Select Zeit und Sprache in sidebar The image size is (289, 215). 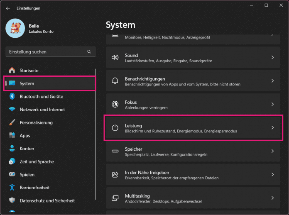[37, 161]
